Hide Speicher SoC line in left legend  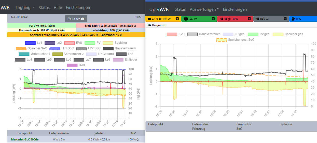click(x=21, y=48)
